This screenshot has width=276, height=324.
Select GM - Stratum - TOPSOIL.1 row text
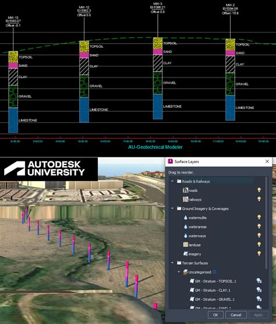pyautogui.click(x=215, y=281)
